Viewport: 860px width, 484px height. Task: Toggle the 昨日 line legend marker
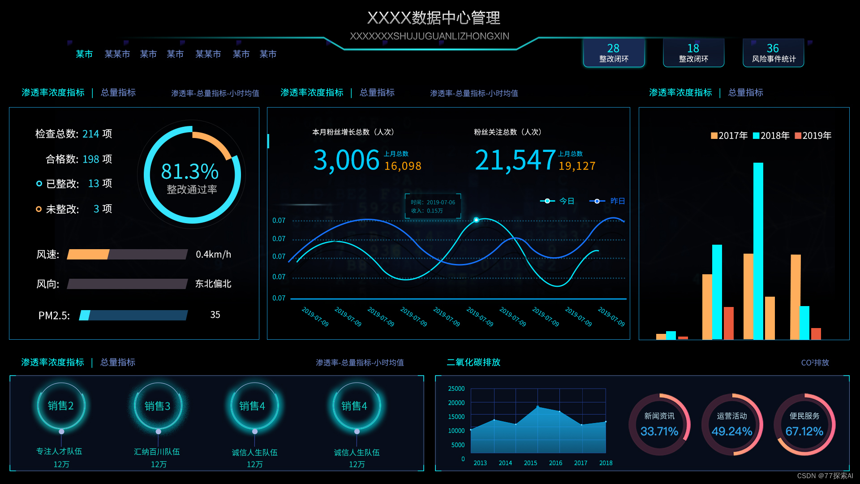pos(597,201)
